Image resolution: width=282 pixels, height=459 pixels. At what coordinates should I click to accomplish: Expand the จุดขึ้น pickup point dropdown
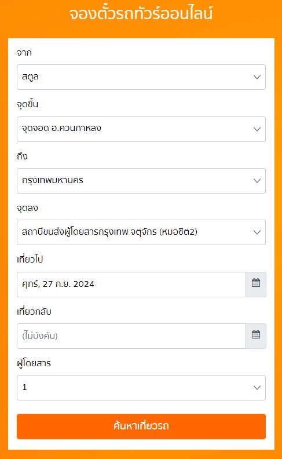coord(141,129)
